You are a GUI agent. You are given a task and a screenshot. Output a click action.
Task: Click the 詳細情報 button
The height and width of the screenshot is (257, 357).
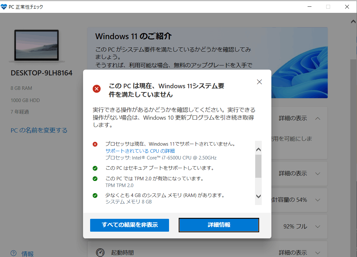(x=219, y=225)
